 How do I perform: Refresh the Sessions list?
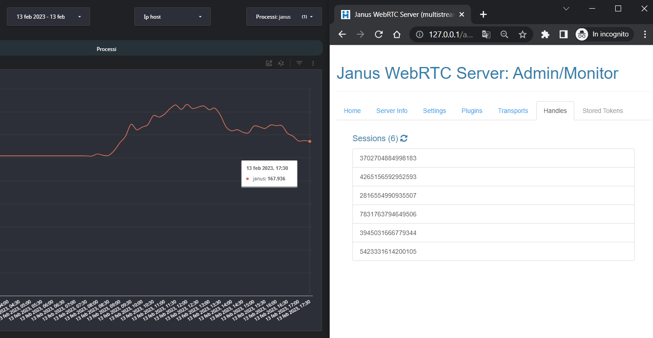[x=403, y=138]
